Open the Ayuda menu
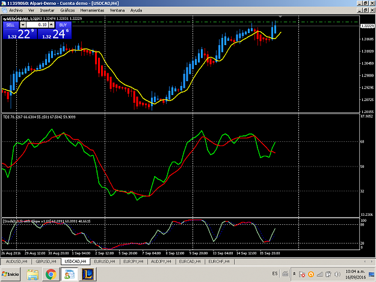Image resolution: width=376 pixels, height=282 pixels. pos(136,10)
